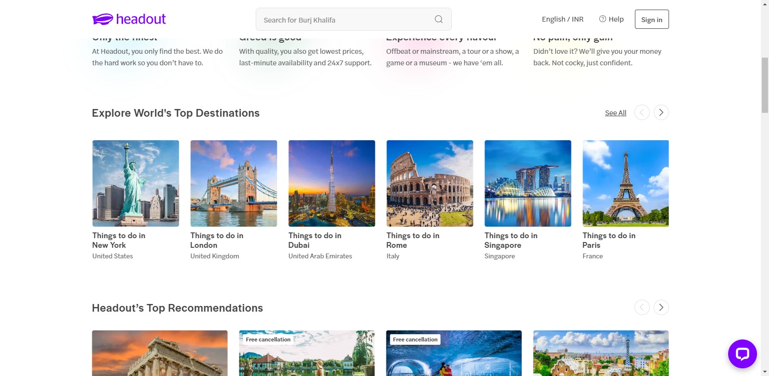Click the Sign in button
Viewport: 769px width, 376px height.
tap(651, 19)
